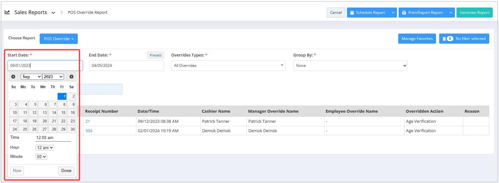Click the Presets button
499x183 pixels.
156,55
